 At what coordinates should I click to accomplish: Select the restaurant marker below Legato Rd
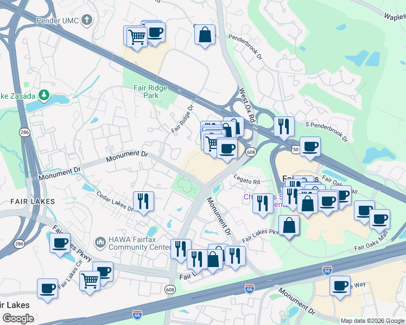click(263, 204)
